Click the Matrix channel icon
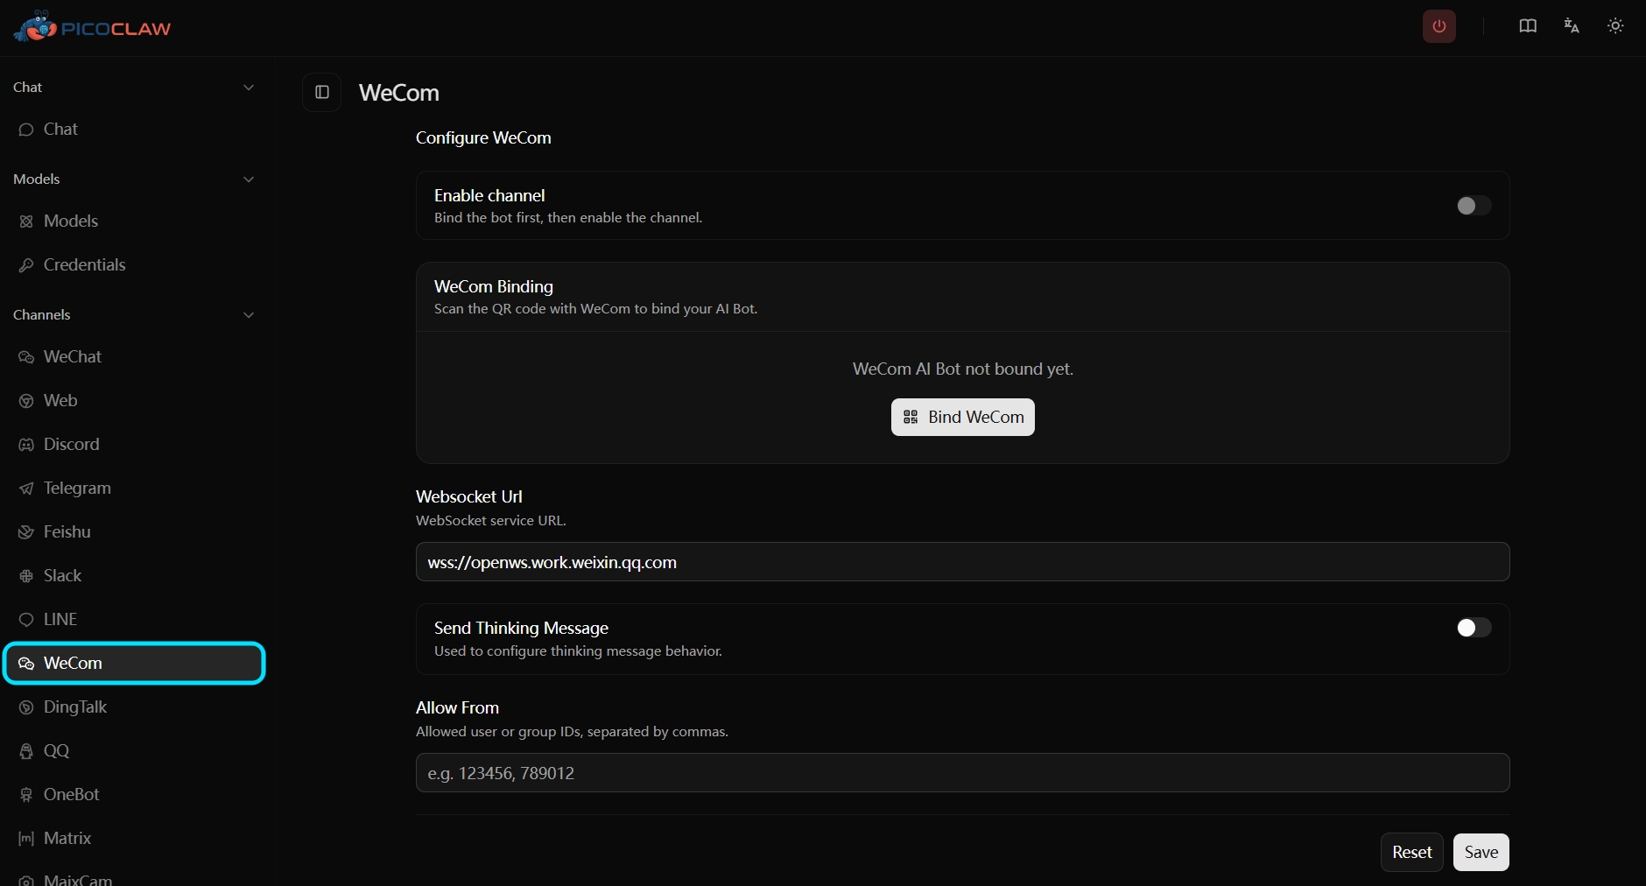Screen dimensions: 1646x886 pos(26,839)
